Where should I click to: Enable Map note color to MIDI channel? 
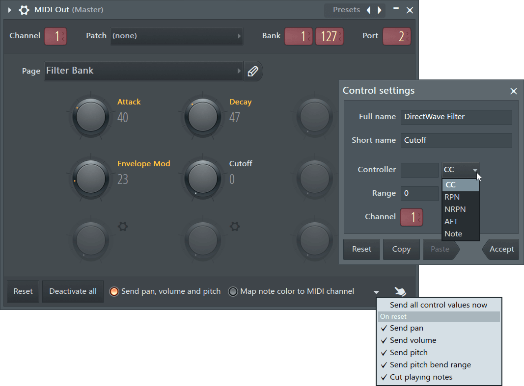click(233, 291)
